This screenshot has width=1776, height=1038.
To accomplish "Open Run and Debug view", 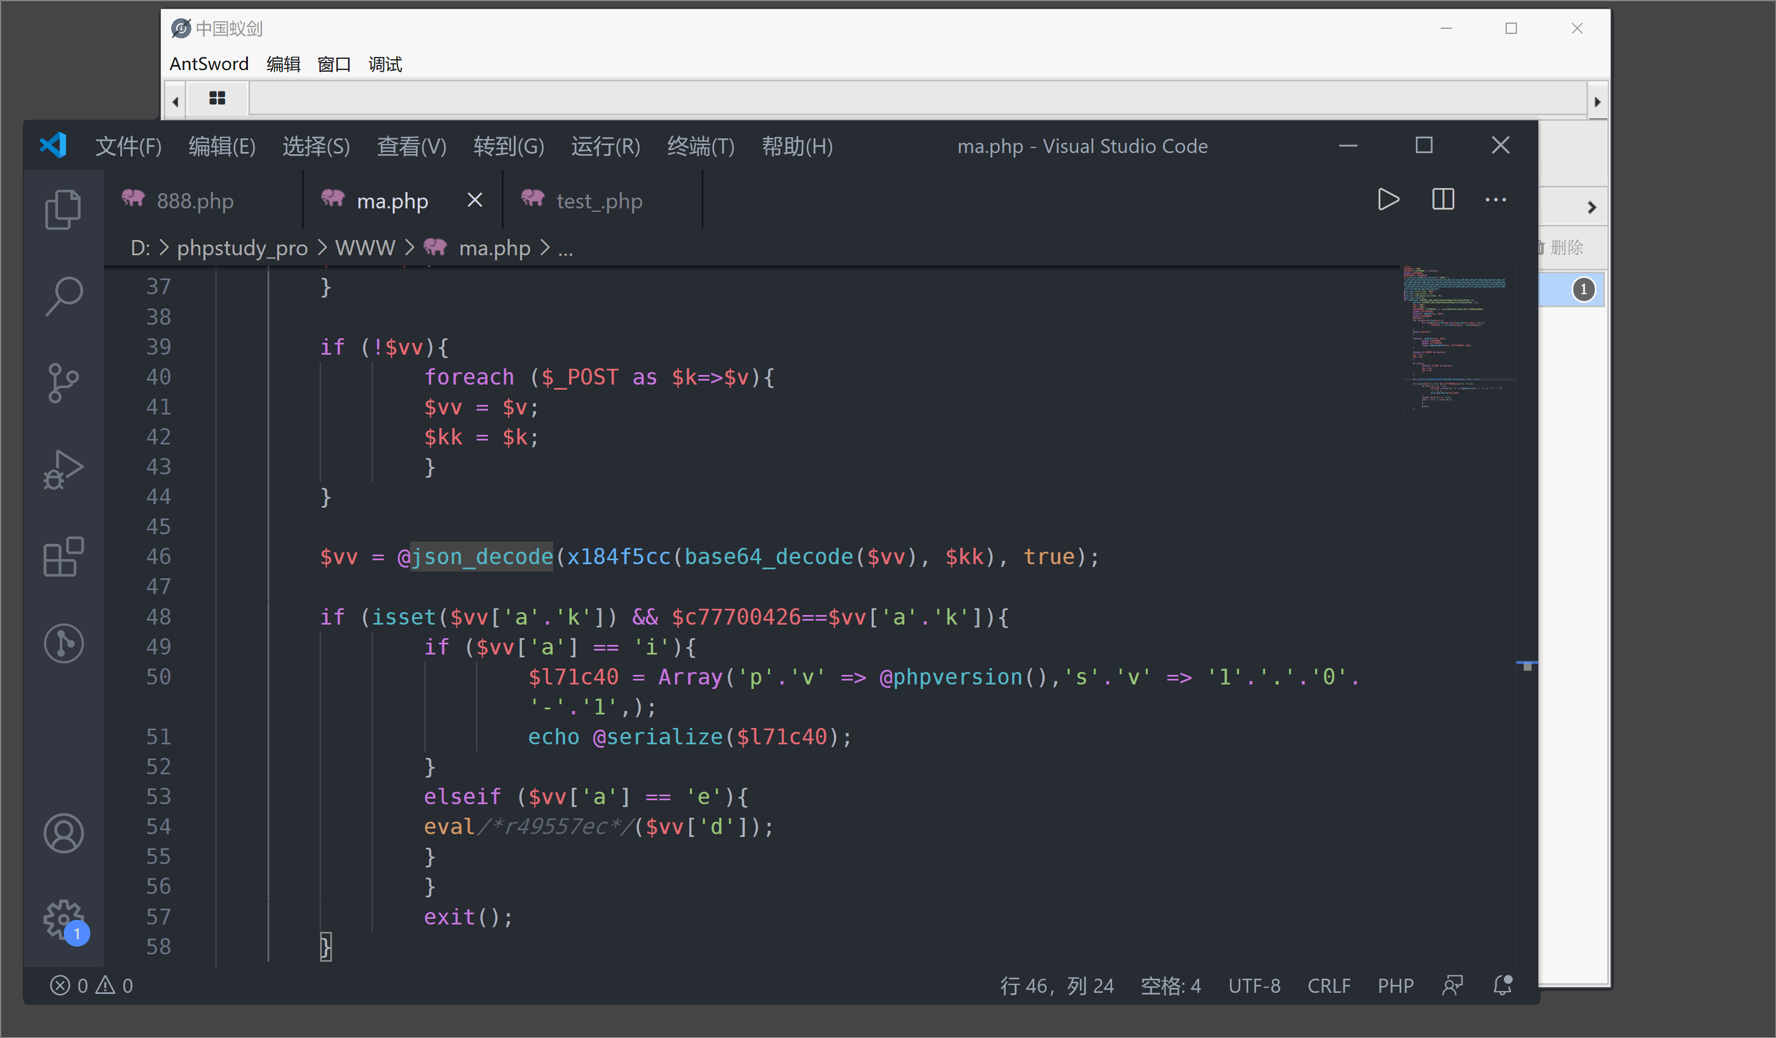I will [x=63, y=470].
